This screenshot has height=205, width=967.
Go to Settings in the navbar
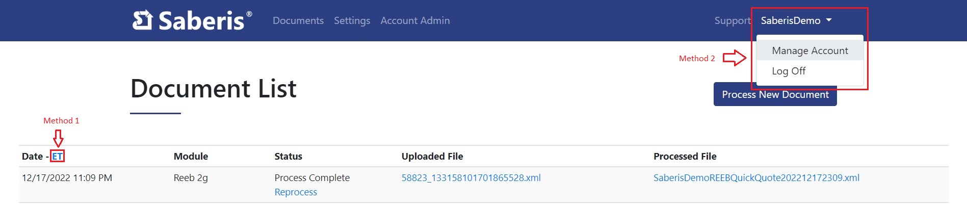[352, 20]
